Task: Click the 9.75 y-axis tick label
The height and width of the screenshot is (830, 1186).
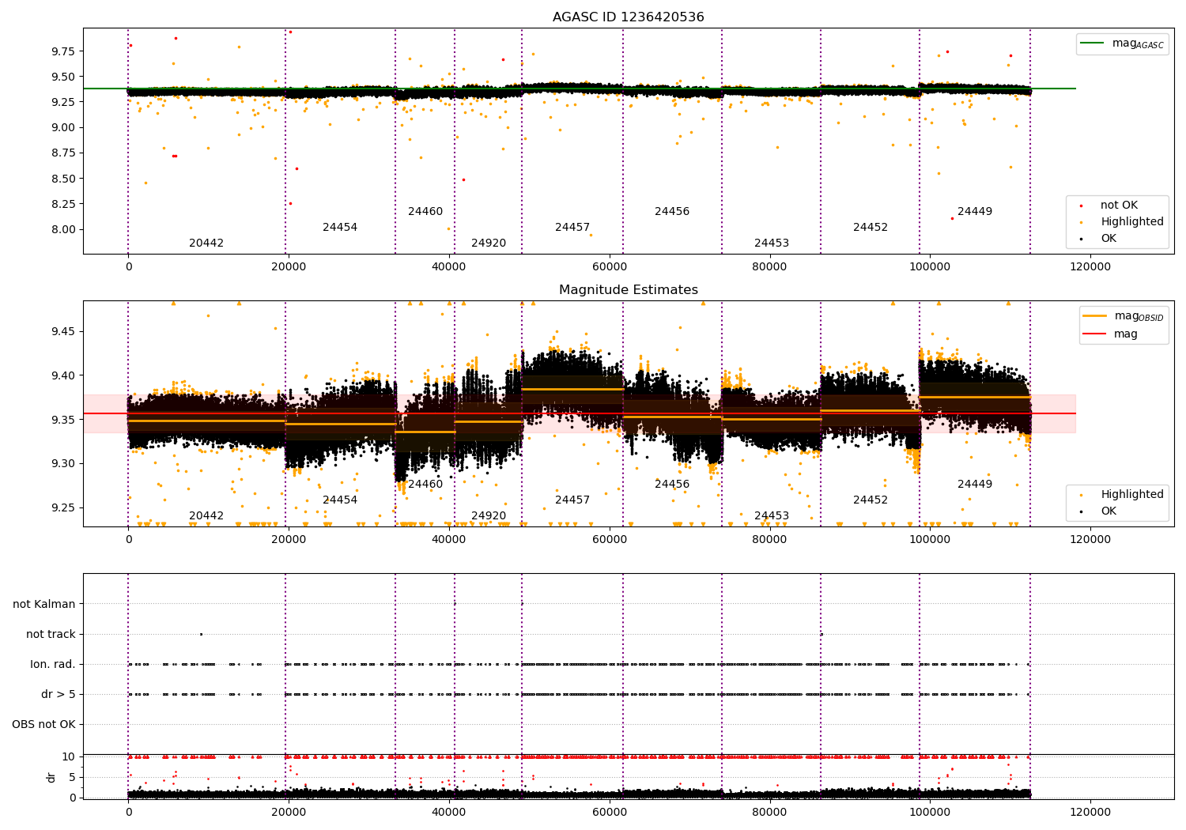Action: click(63, 51)
